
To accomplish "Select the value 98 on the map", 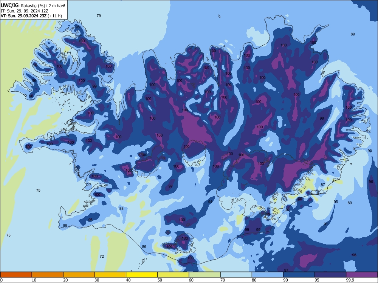I will coord(35,65).
